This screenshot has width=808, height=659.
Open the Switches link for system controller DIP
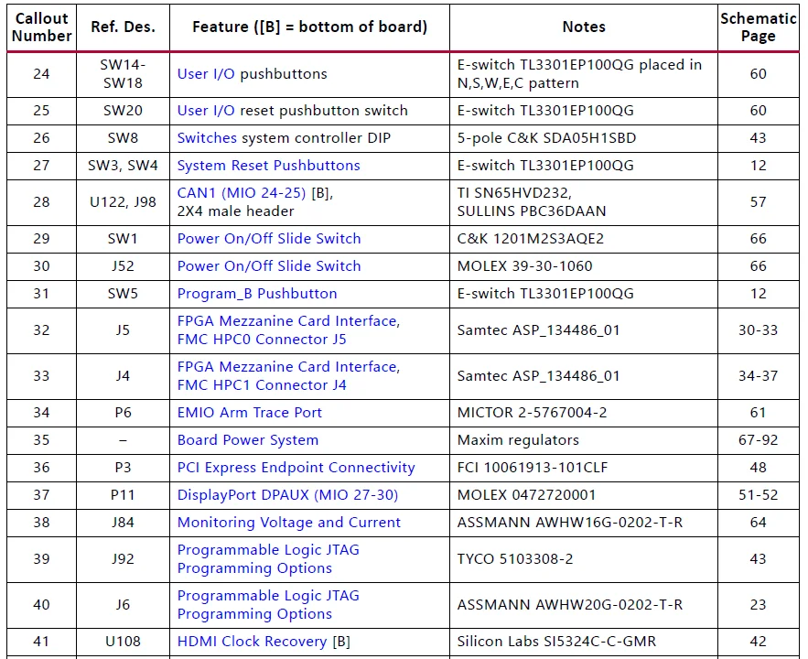point(207,138)
